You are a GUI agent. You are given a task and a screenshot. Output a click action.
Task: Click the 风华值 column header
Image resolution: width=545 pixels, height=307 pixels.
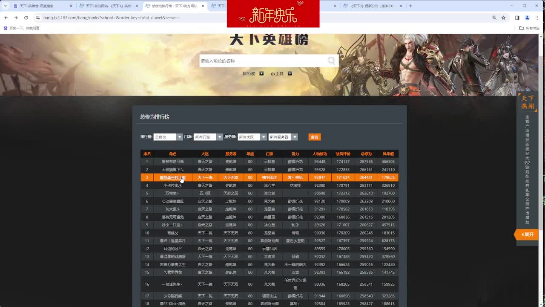(388, 154)
